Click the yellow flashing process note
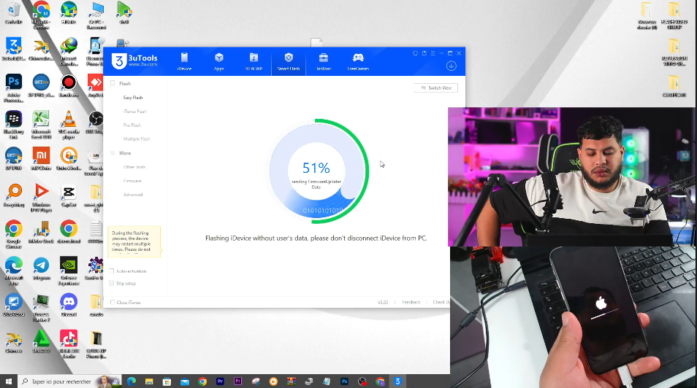The image size is (697, 388). (x=134, y=241)
